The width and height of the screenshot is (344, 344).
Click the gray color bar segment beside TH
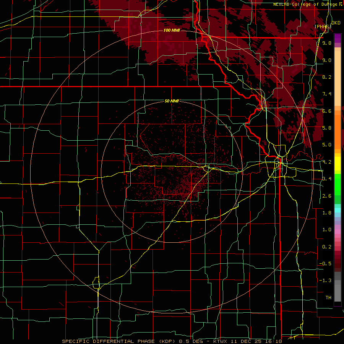click(338, 294)
